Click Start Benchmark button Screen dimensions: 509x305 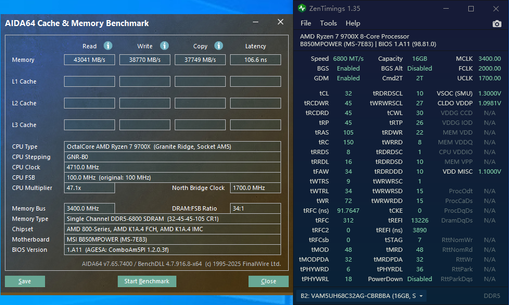[147, 281]
